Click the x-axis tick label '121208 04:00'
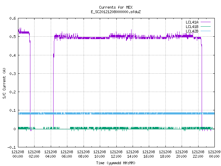221x166 pixels. click(50, 154)
